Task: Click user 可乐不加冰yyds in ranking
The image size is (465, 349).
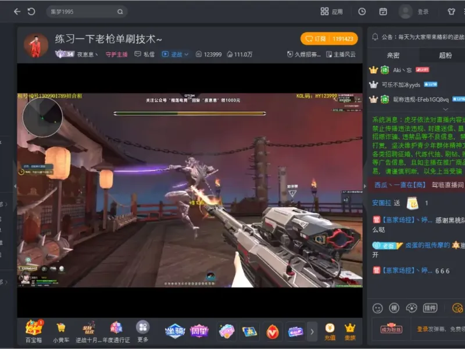Action: [401, 84]
